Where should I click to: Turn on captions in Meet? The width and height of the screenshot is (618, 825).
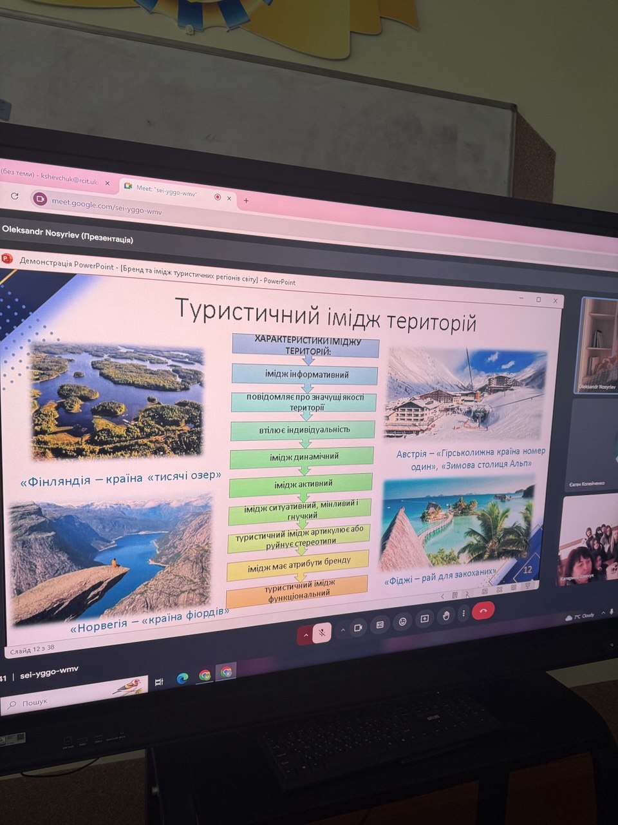(x=380, y=625)
